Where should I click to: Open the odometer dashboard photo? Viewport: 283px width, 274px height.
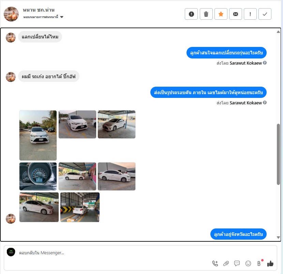click(x=38, y=176)
